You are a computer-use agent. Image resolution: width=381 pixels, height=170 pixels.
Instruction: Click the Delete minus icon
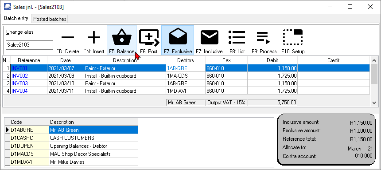[x=68, y=37]
